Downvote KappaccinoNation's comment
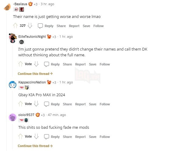Image resolution: width=175 pixels, height=151 pixels. (x=36, y=104)
